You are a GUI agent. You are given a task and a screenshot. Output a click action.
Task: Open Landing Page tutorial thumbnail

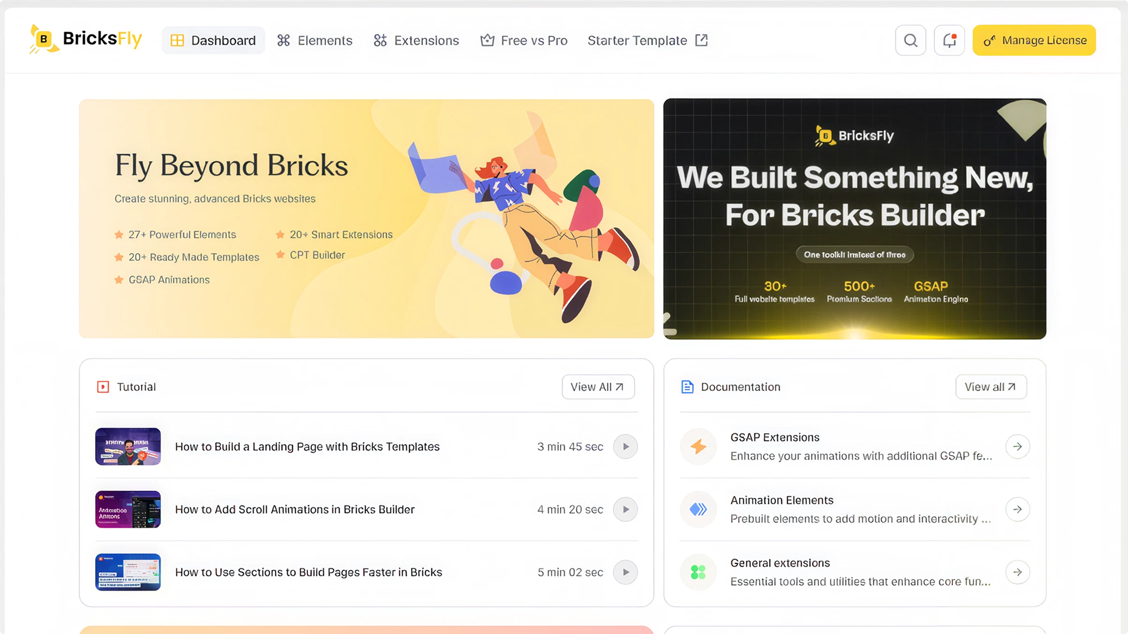pos(128,447)
